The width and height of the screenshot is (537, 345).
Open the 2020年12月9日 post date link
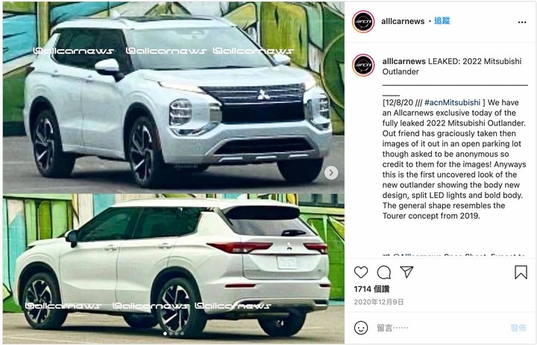point(378,302)
